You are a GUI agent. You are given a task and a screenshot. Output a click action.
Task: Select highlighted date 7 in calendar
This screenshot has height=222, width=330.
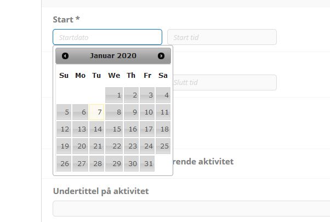point(97,112)
